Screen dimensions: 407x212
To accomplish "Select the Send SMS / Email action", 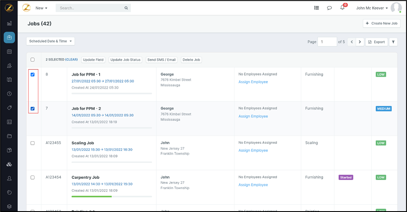I will (x=161, y=60).
